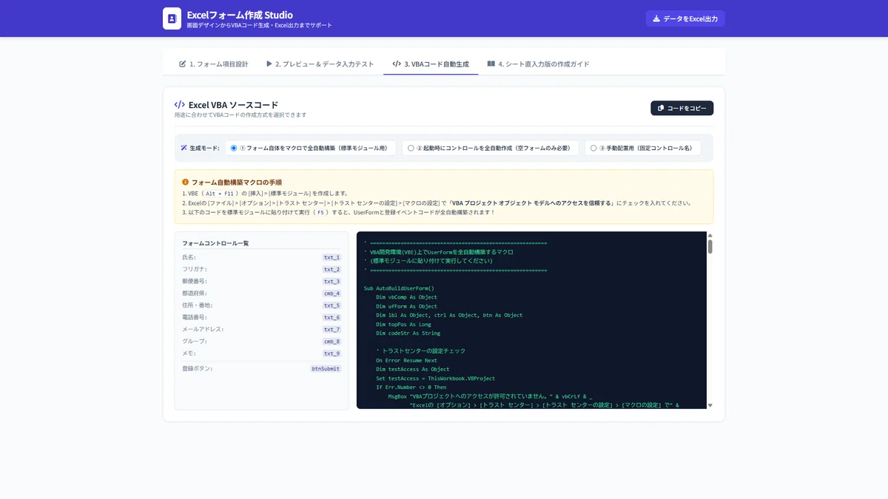Select the 3. VBAコード自動生成 tab
The image size is (888, 499).
pyautogui.click(x=431, y=64)
